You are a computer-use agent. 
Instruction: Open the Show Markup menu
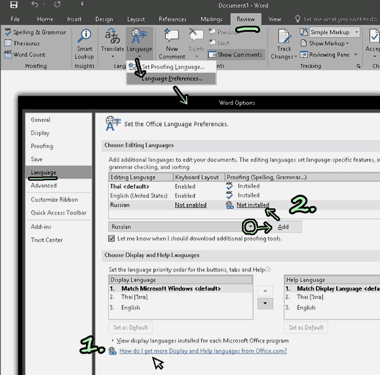(x=325, y=43)
